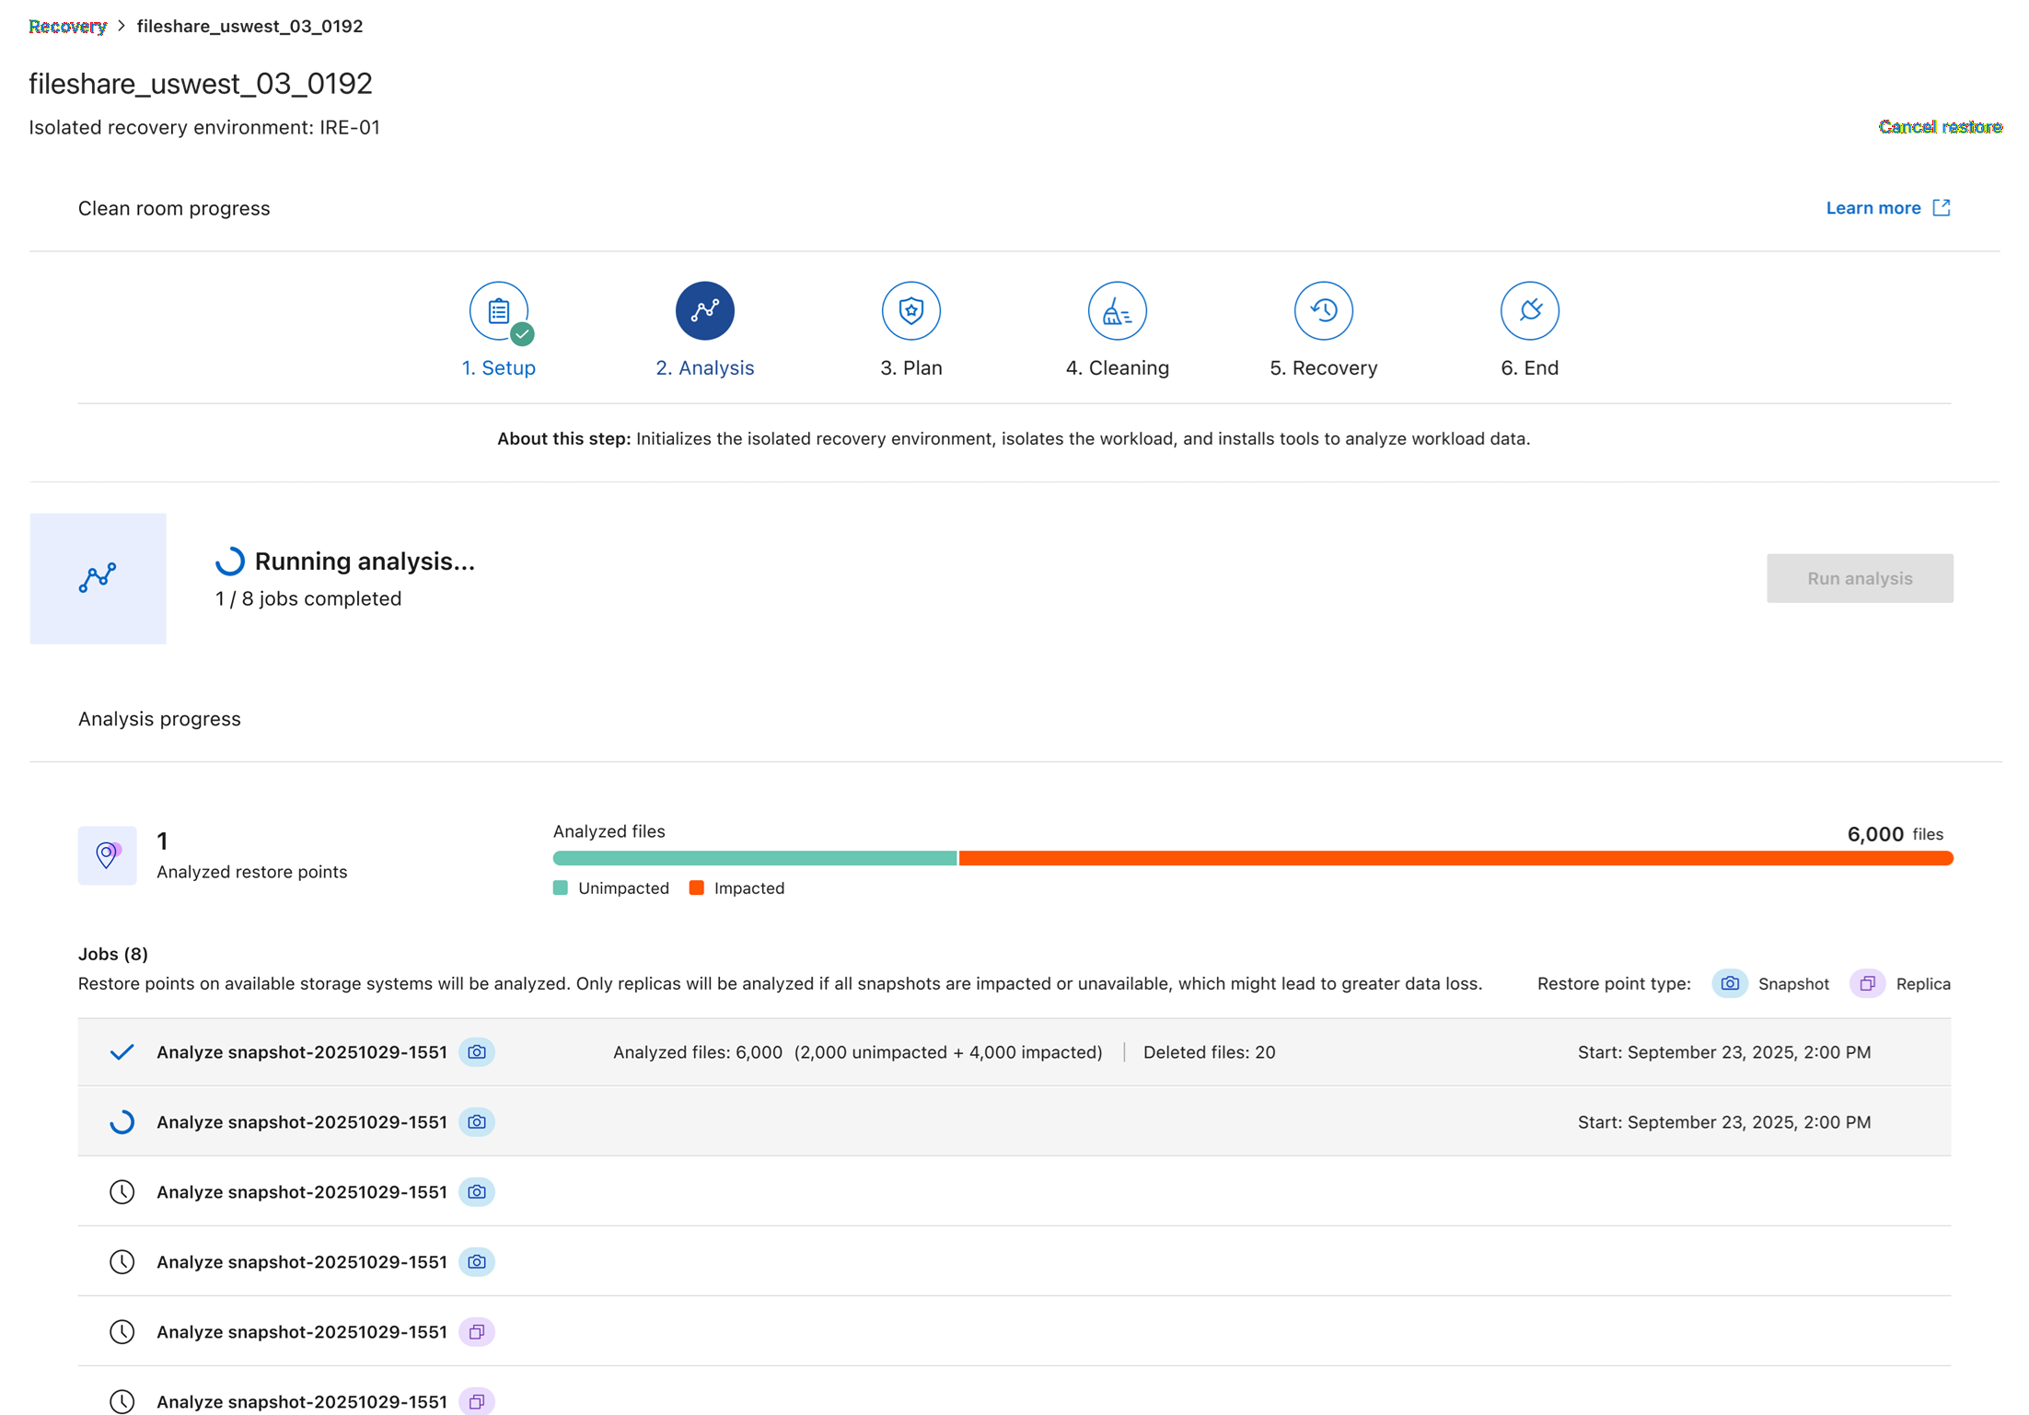Click the End step plug icon
Screen dimensions: 2029x1415
[x=1529, y=311]
